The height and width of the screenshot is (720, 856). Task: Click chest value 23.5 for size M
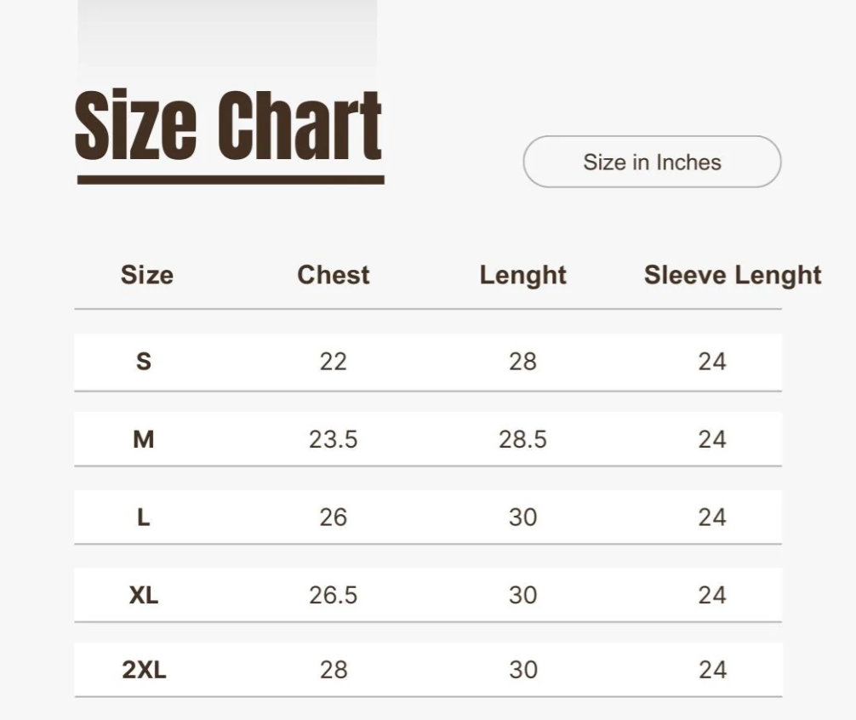point(334,439)
